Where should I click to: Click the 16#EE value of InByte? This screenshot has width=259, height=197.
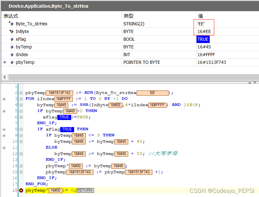pos(204,31)
